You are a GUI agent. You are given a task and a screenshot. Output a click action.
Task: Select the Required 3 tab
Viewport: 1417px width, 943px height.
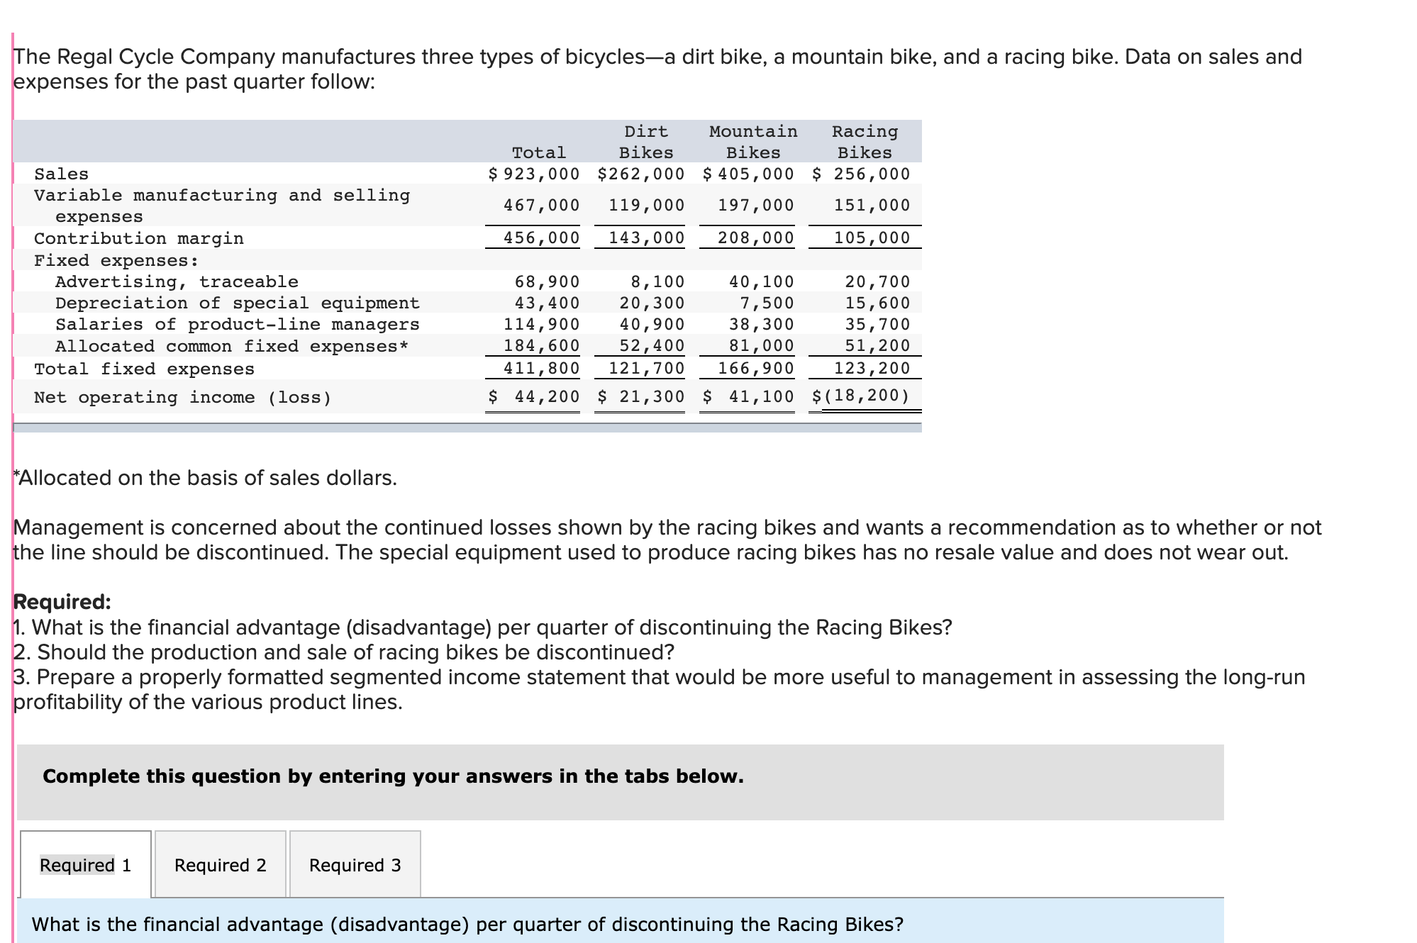pos(355,865)
